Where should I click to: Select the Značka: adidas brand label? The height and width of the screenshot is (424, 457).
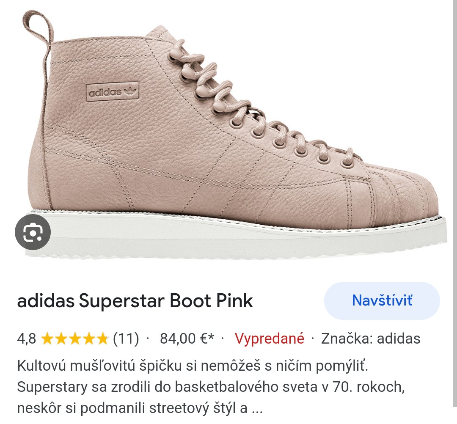click(x=371, y=339)
